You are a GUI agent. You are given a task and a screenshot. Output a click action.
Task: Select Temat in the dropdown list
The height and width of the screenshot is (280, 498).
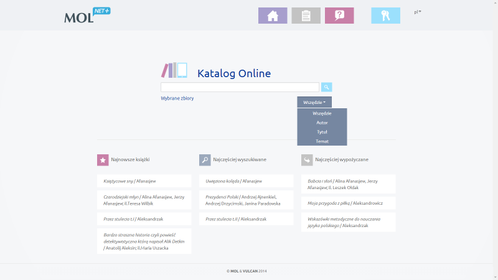322,141
